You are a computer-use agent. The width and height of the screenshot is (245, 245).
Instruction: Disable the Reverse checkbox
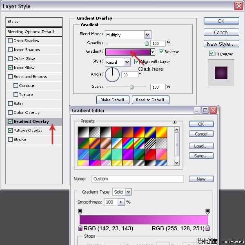(162, 52)
